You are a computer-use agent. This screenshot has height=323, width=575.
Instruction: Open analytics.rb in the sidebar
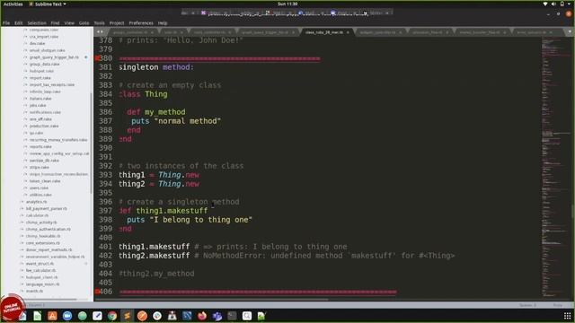click(x=36, y=202)
